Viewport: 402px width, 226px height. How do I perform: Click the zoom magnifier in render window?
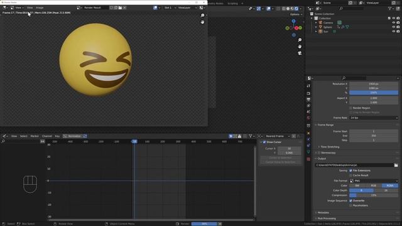pyautogui.click(x=202, y=15)
